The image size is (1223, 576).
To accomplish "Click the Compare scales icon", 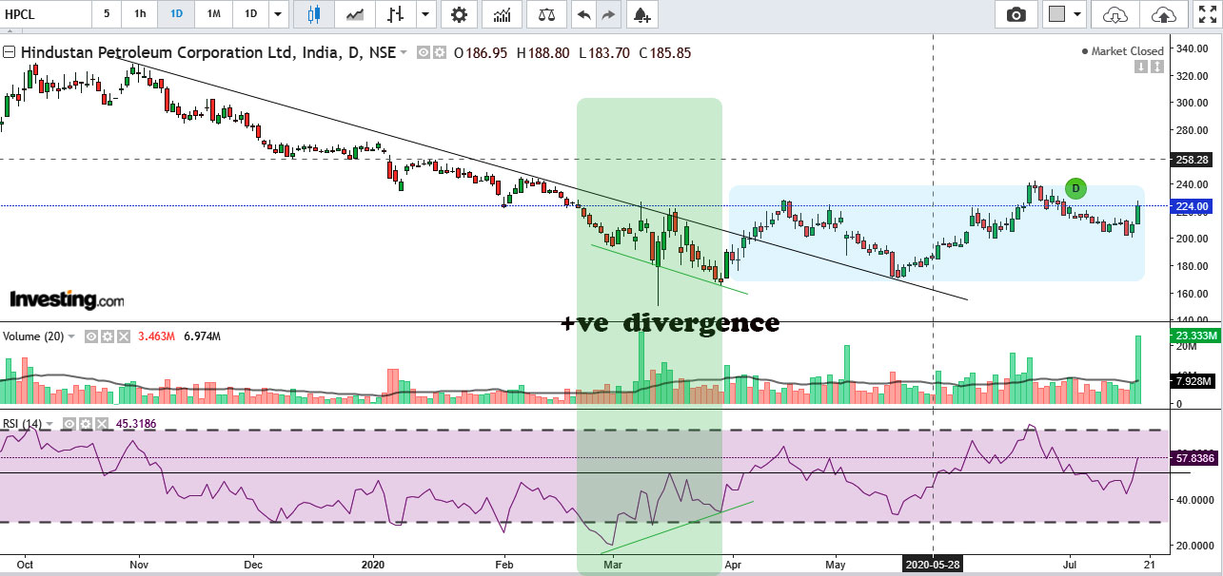I will tap(546, 14).
